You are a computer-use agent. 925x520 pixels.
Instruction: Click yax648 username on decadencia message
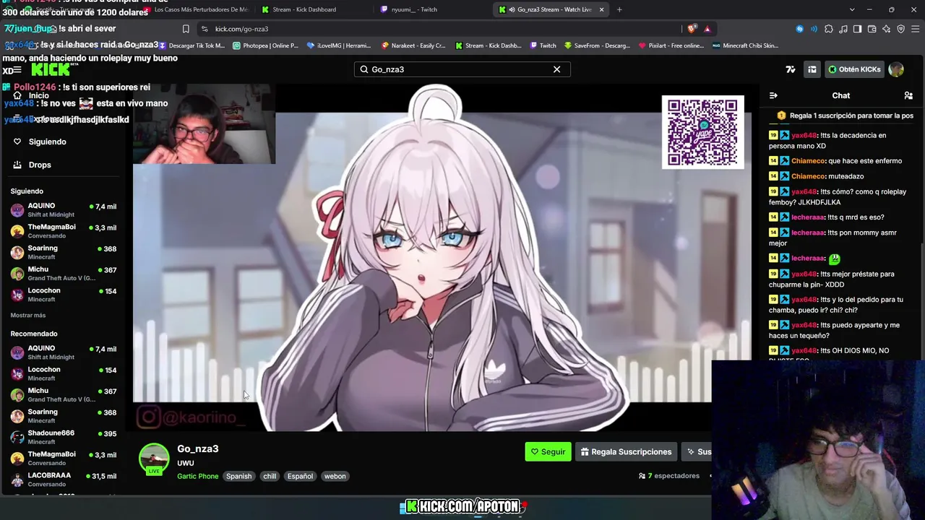(803, 135)
